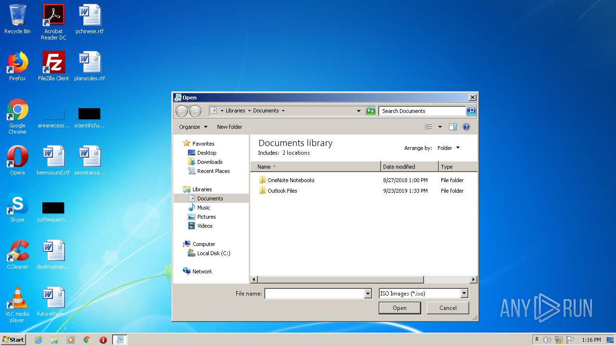Click Opera icon in taskbar
This screenshot has height=346, width=616.
pos(103,340)
